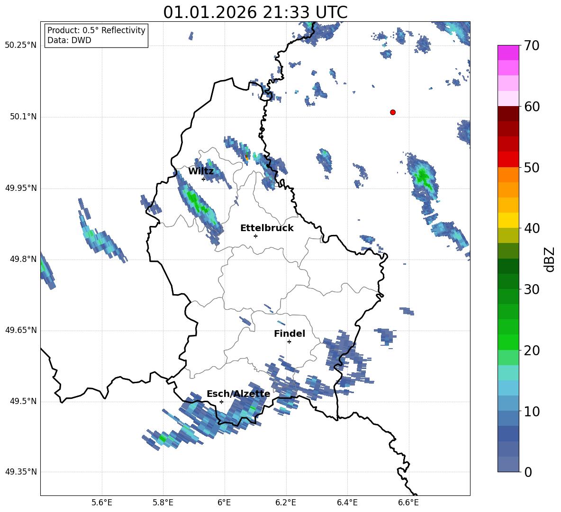Click the 70 value on colorbar

(x=532, y=45)
